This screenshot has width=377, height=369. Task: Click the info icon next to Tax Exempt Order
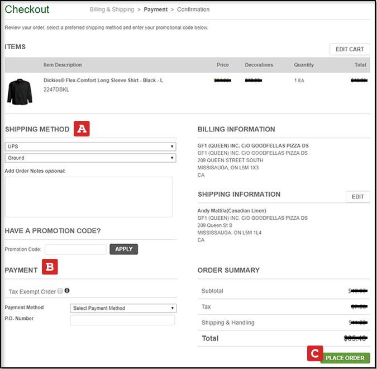67,291
